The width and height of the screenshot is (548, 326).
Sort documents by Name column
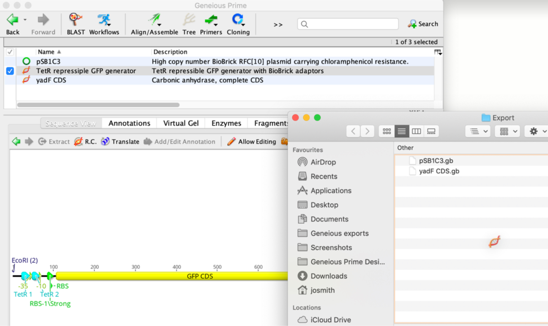(x=49, y=52)
